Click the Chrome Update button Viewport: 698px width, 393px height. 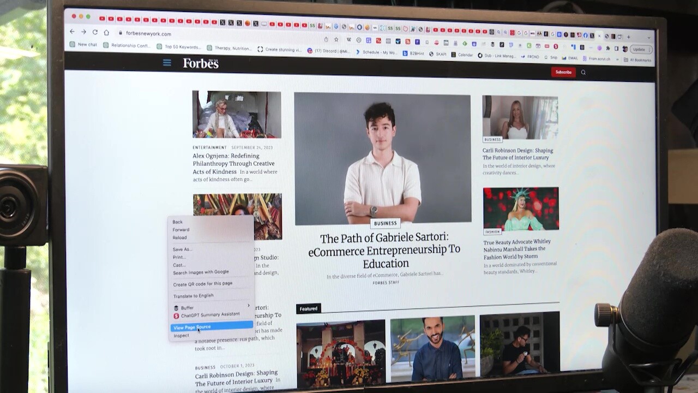(639, 50)
